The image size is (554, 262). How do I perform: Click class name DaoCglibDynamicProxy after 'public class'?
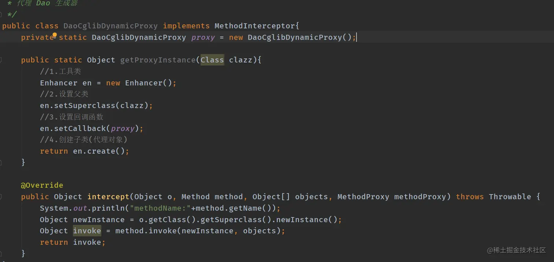click(x=111, y=26)
